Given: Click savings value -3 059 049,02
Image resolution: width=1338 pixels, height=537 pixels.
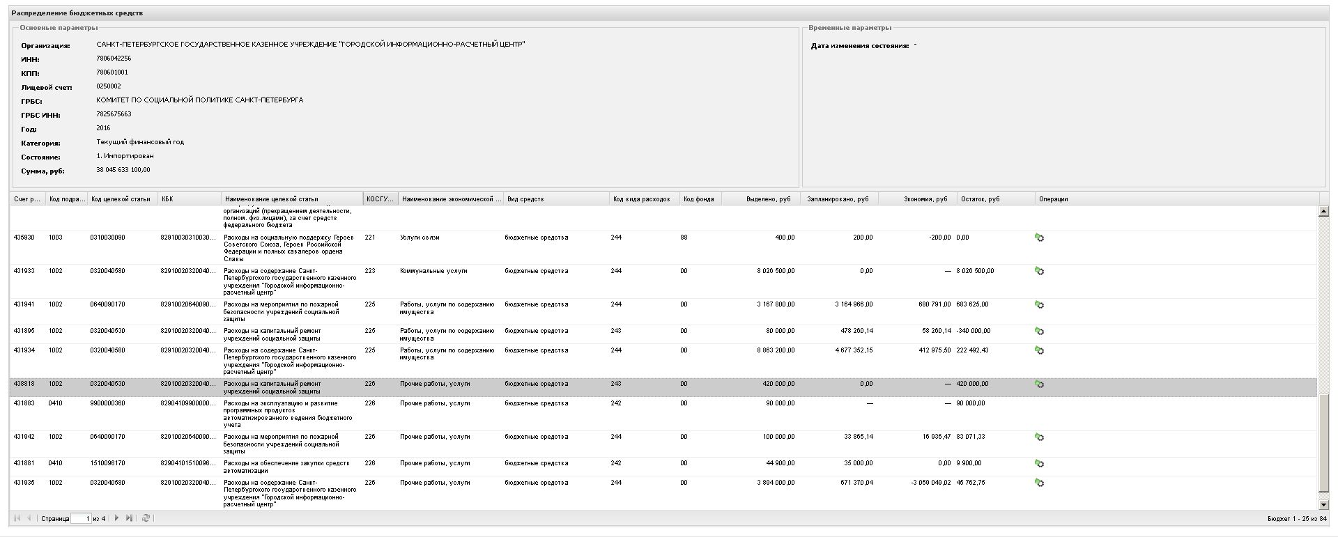Looking at the screenshot, I should pos(931,483).
